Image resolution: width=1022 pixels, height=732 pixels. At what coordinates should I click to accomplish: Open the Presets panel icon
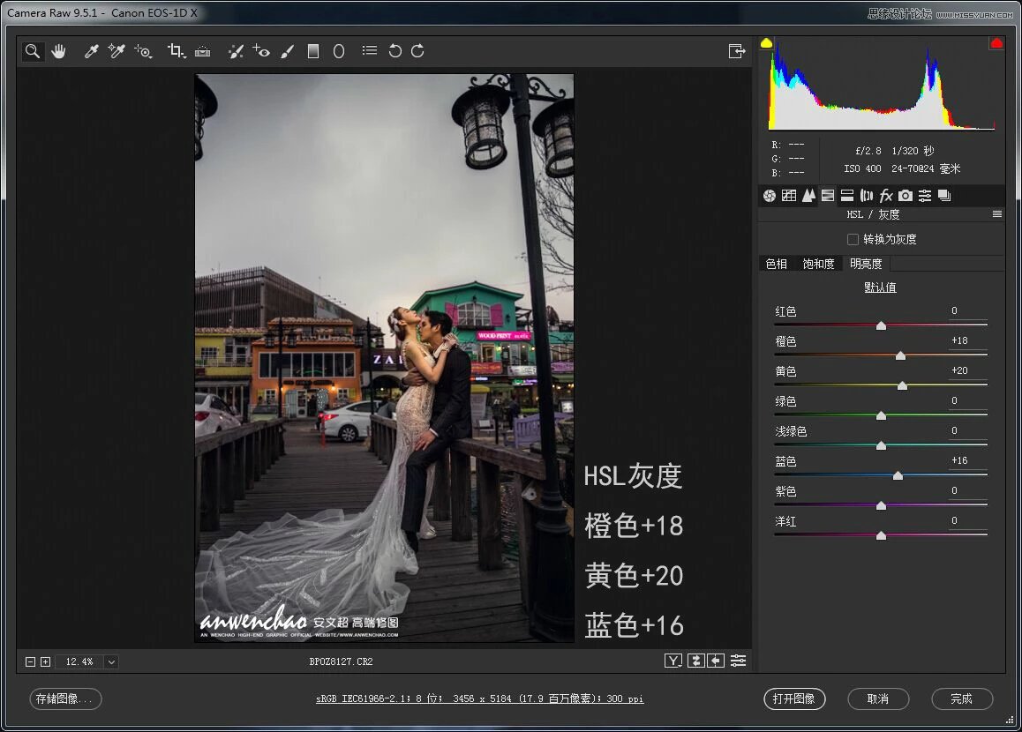[925, 196]
